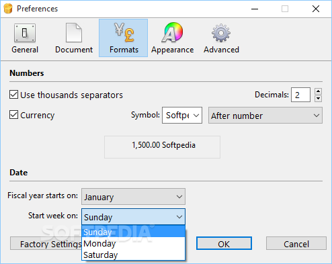Open the Appearance color wheel pane
Image resolution: width=332 pixels, height=264 pixels.
point(172,38)
